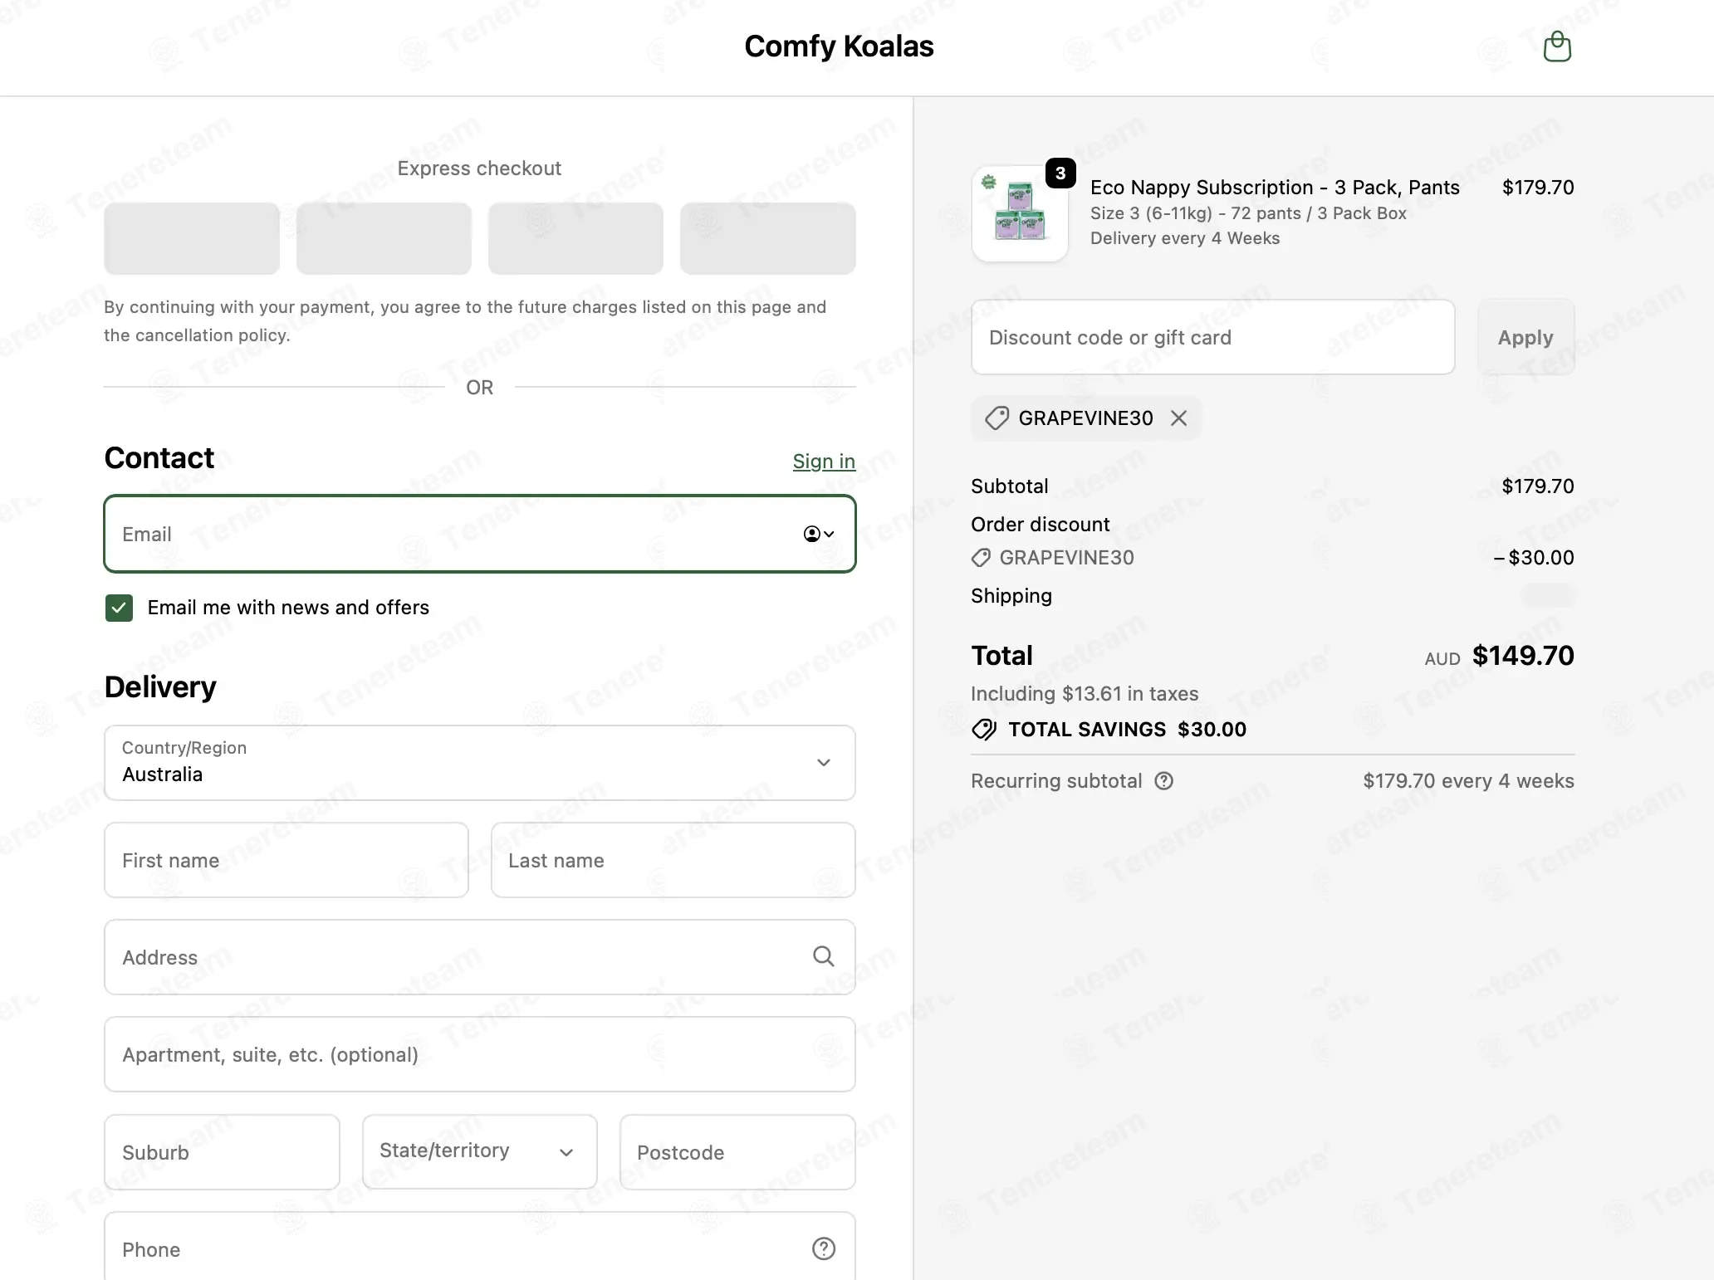Click into the Last name field
Image resolution: width=1714 pixels, height=1280 pixels.
[x=673, y=860]
